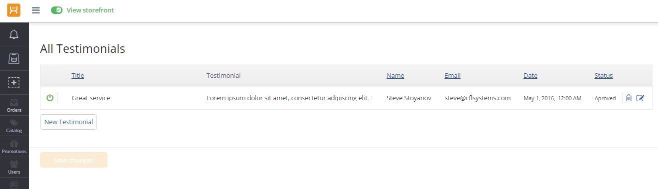Delete the Great service testimonial
The width and height of the screenshot is (658, 189).
(628, 98)
